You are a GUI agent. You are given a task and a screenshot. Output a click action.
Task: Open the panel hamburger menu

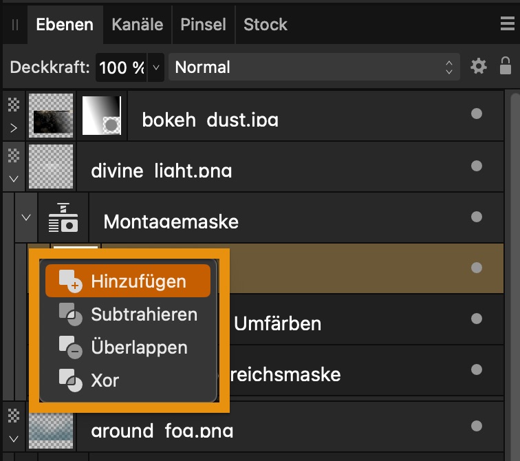pos(508,24)
